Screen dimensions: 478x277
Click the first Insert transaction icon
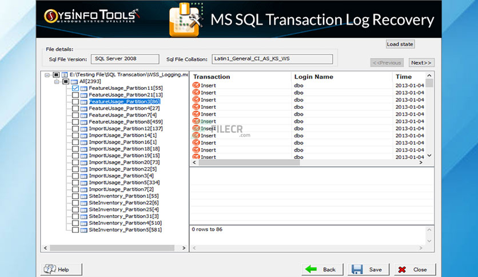(x=196, y=85)
